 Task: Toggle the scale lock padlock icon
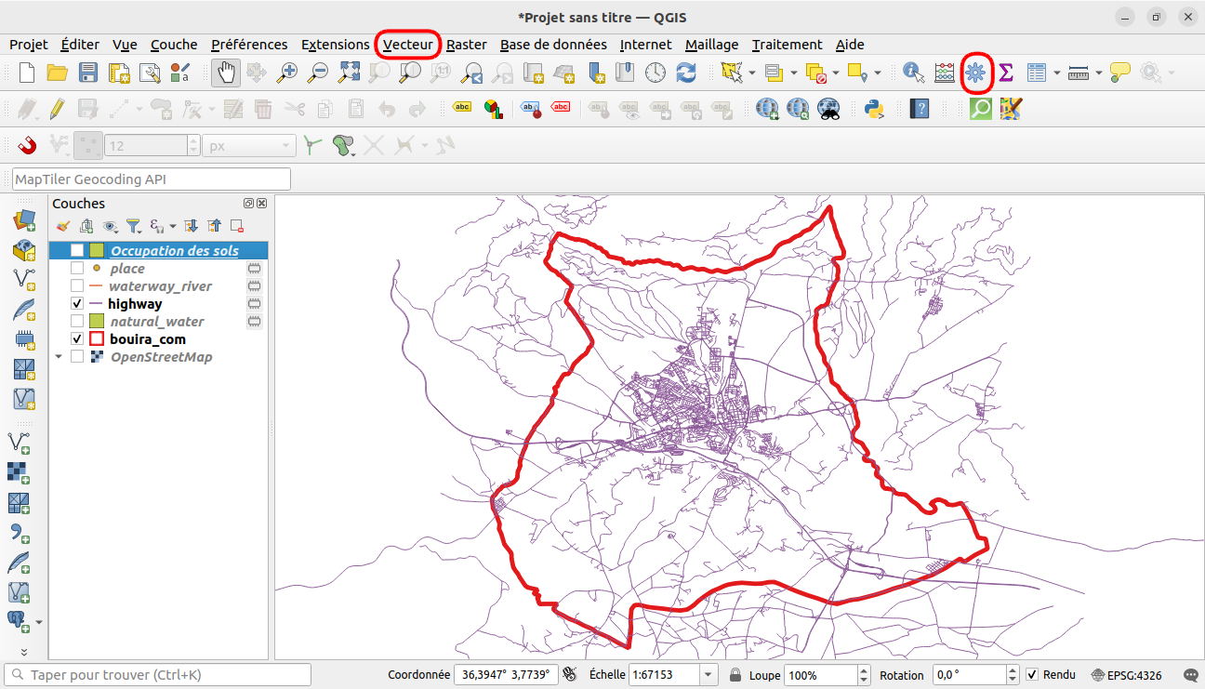tap(735, 675)
